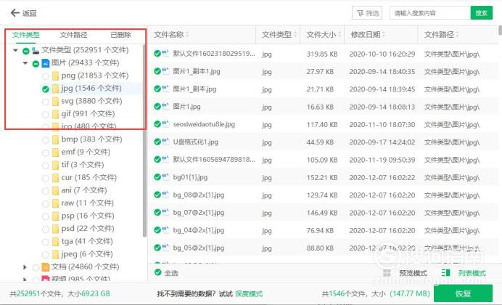
Task: Click the jpg folder icon in tree
Action: pyautogui.click(x=56, y=89)
